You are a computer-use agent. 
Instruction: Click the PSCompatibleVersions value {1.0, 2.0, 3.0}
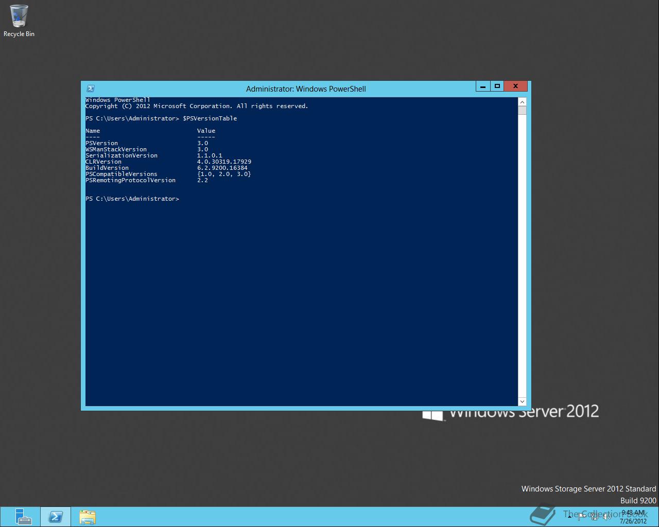224,174
